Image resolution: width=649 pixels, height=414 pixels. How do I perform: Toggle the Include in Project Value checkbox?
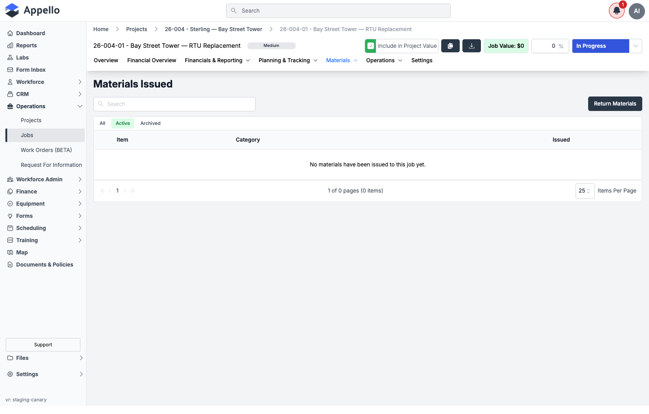370,46
